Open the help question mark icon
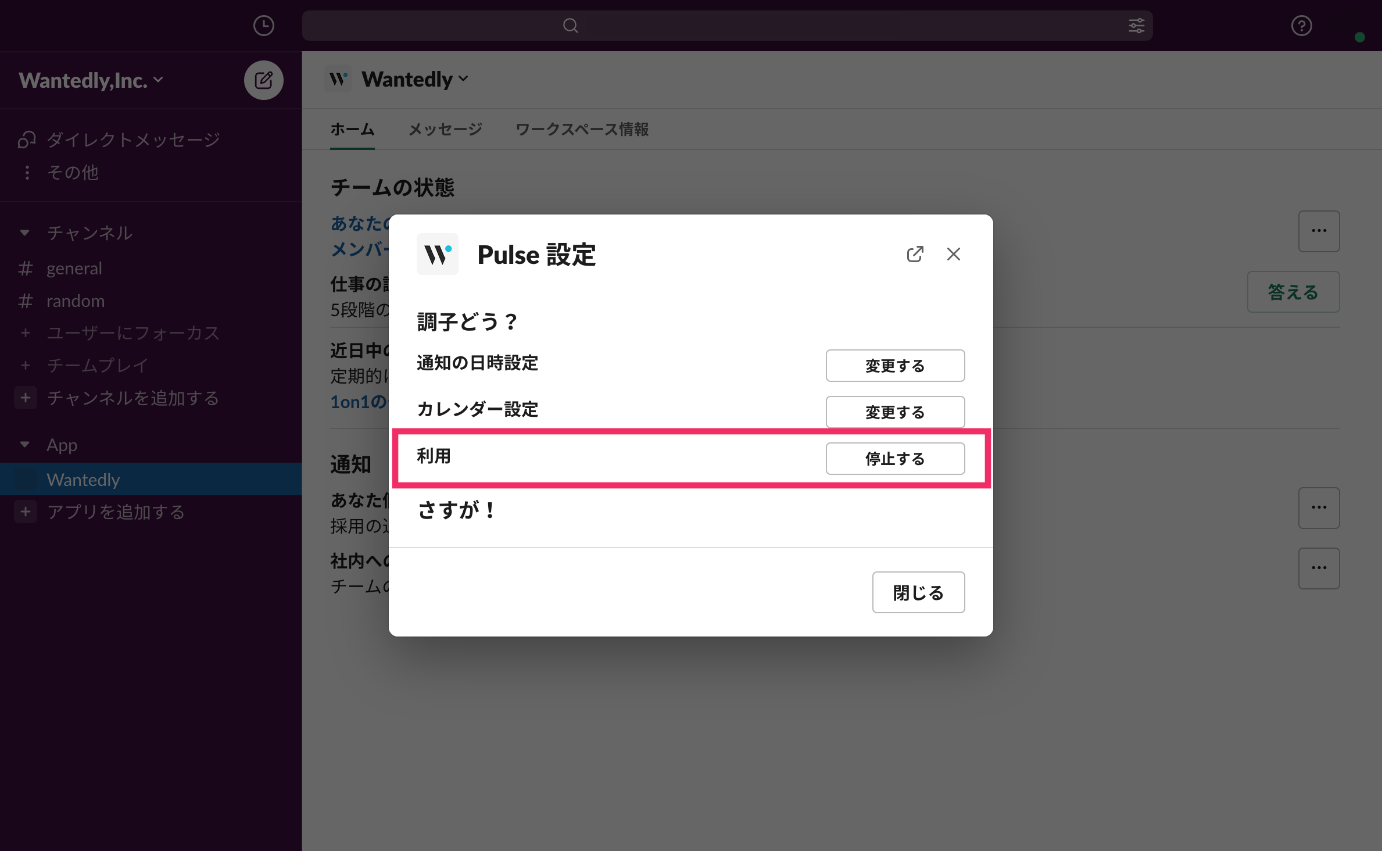 tap(1301, 26)
